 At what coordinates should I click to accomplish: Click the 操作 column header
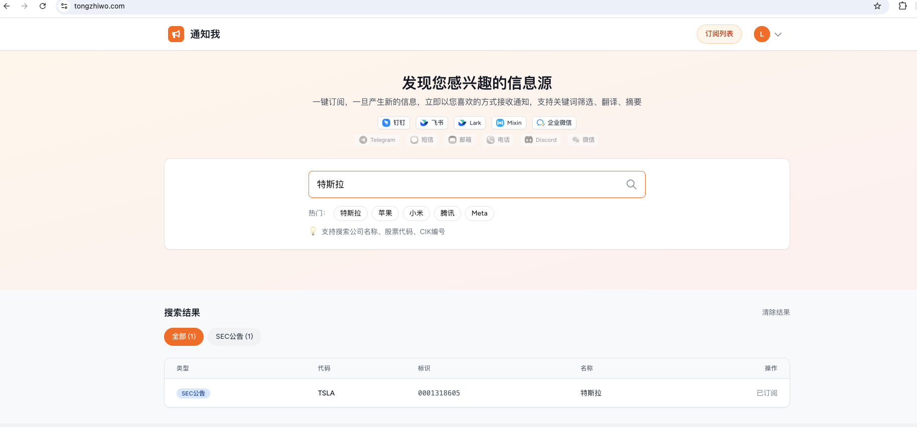(771, 368)
